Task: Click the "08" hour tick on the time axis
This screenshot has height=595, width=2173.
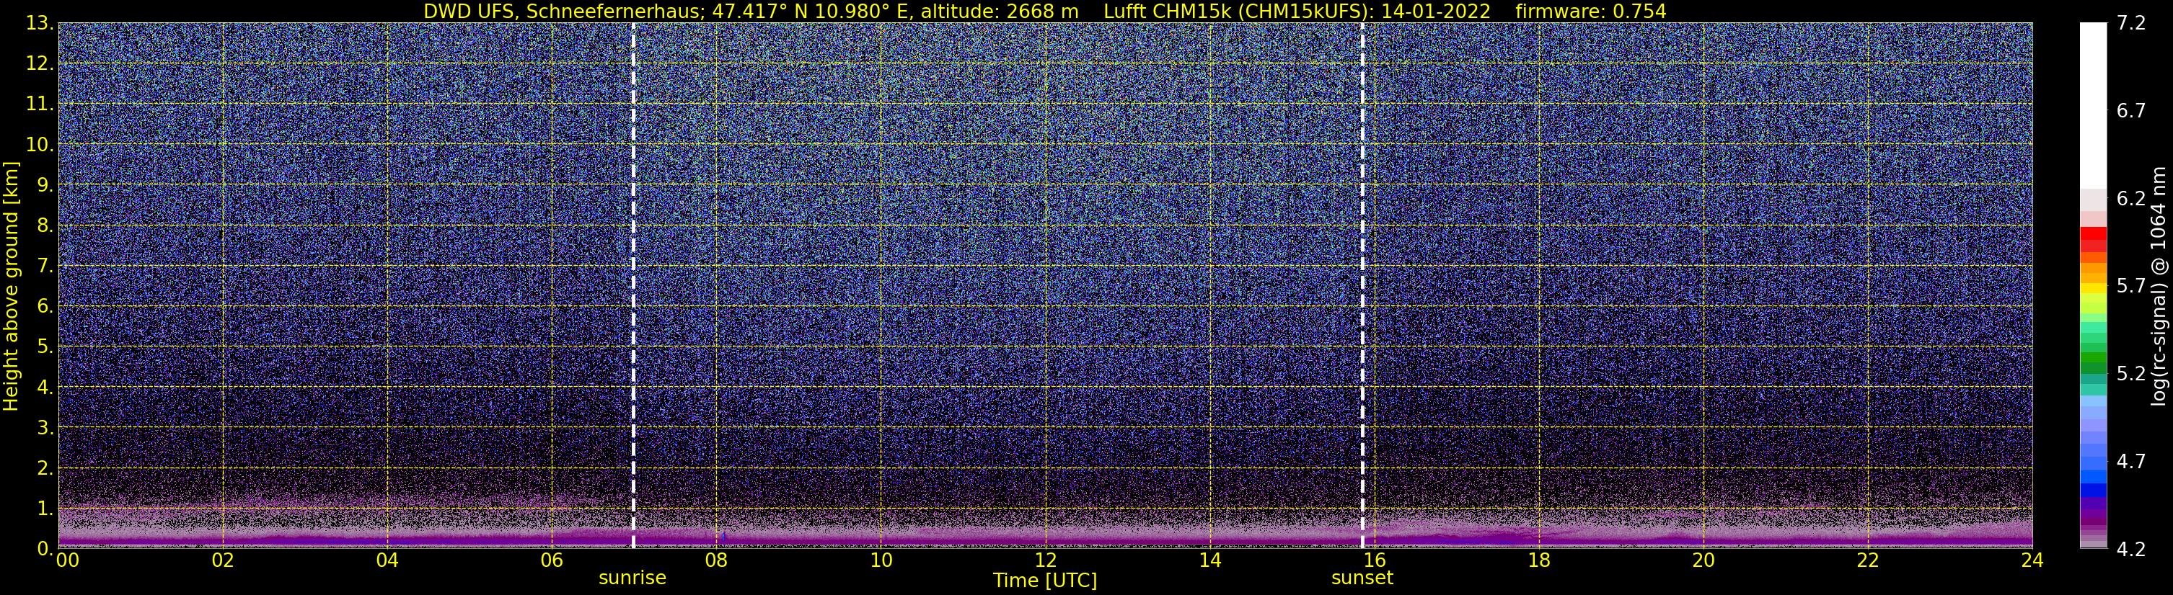Action: (x=716, y=561)
